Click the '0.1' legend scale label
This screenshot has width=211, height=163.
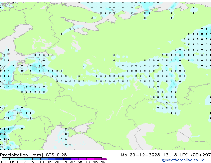(4, 162)
